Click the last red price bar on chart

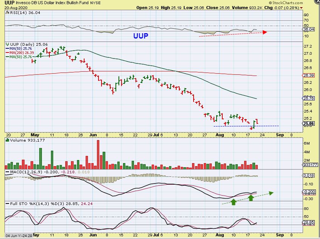(257, 121)
